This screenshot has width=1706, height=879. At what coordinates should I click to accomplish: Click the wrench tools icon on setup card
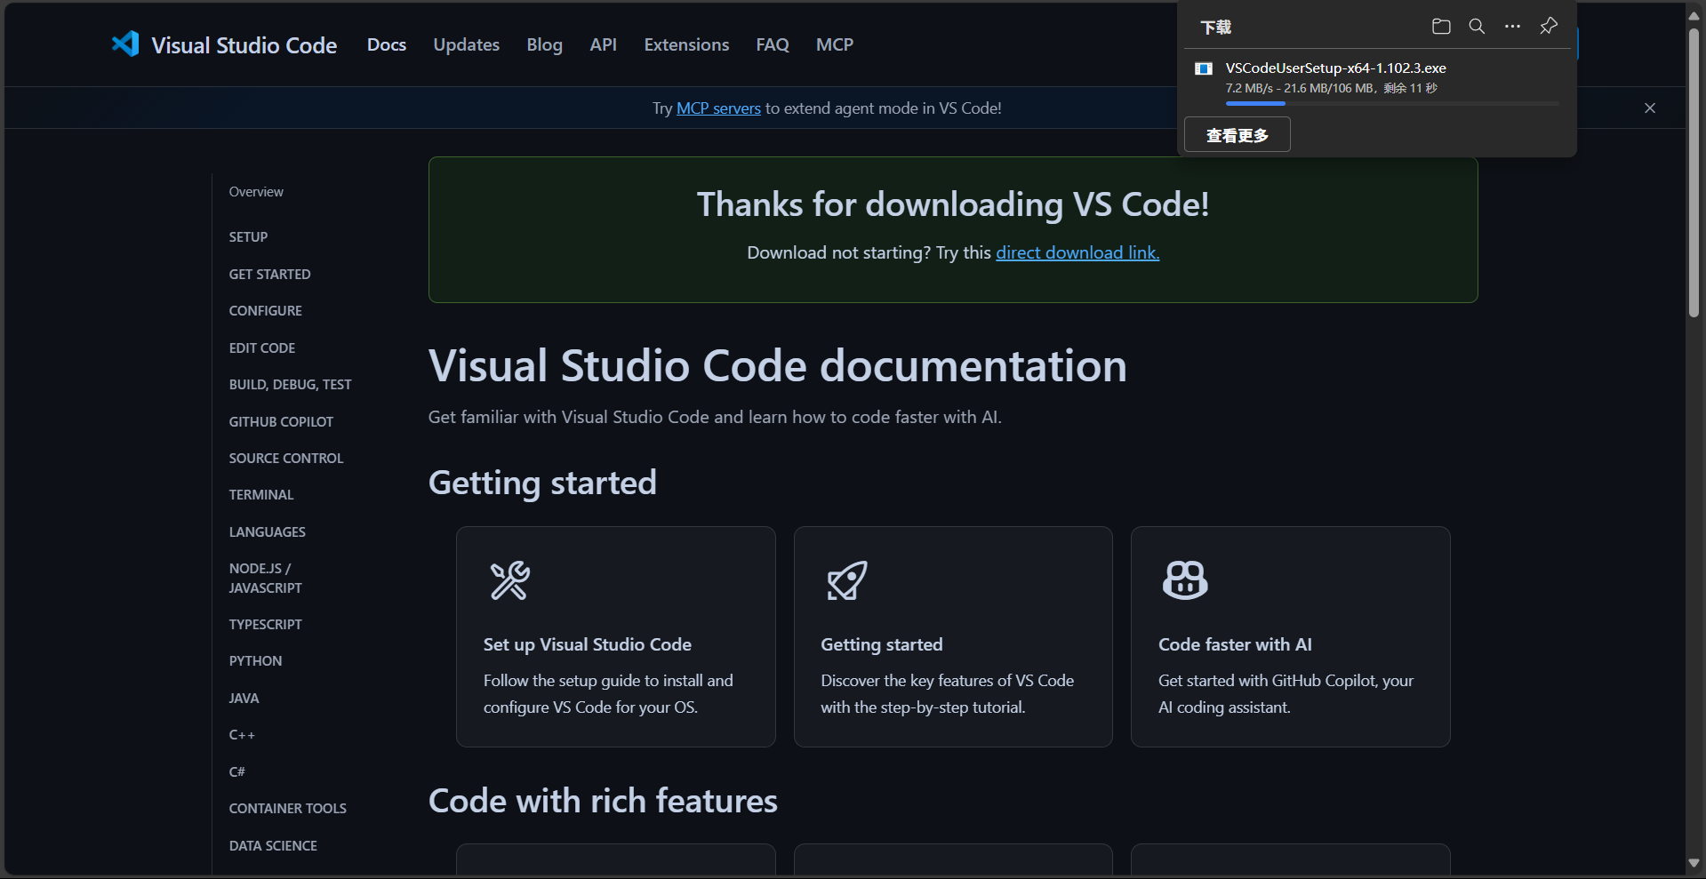click(510, 580)
